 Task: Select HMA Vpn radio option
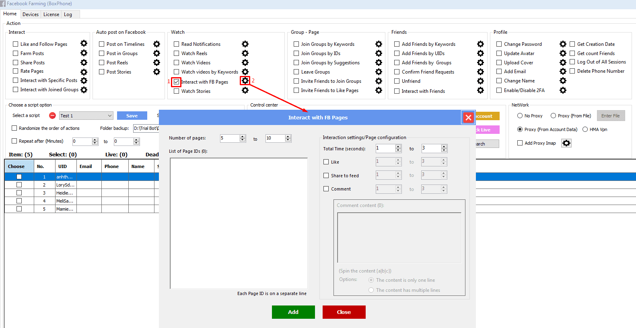click(x=585, y=129)
